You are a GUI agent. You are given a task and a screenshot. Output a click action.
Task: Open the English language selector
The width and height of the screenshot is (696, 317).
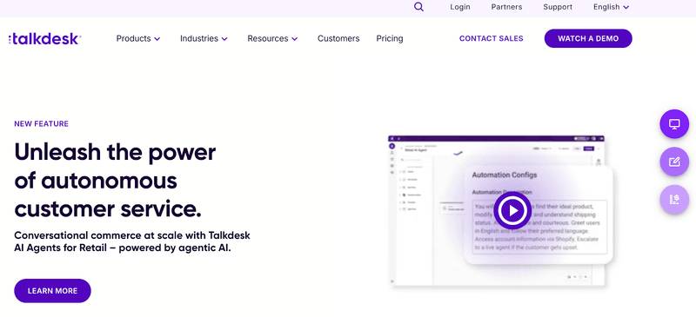coord(612,7)
